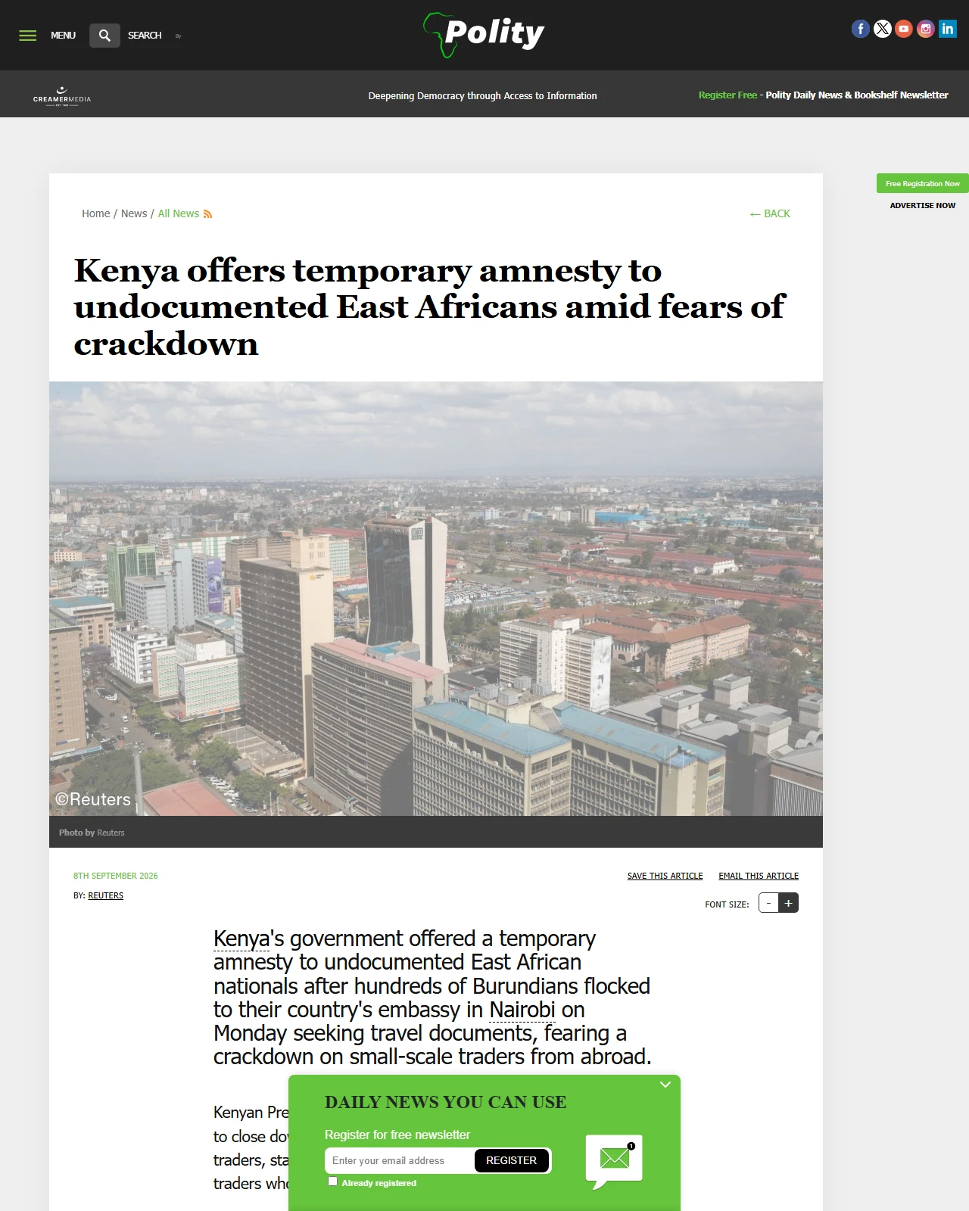The height and width of the screenshot is (1211, 969).
Task: Click the Nairobi keyword link in article
Action: 522,1010
